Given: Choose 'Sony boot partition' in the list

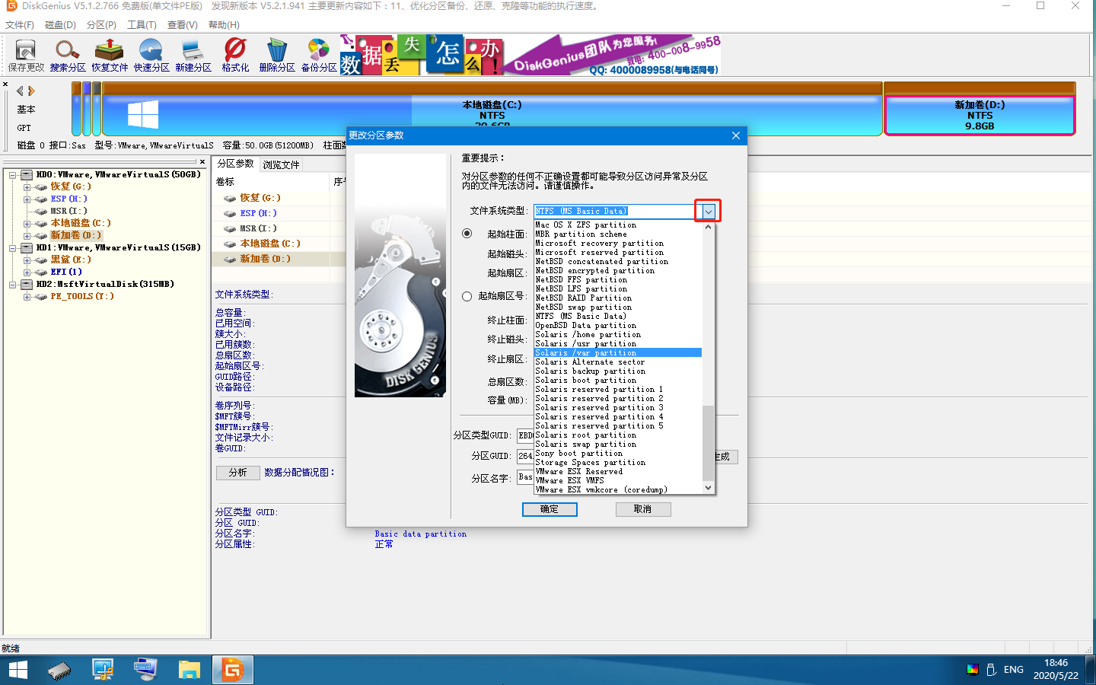Looking at the screenshot, I should (617, 453).
